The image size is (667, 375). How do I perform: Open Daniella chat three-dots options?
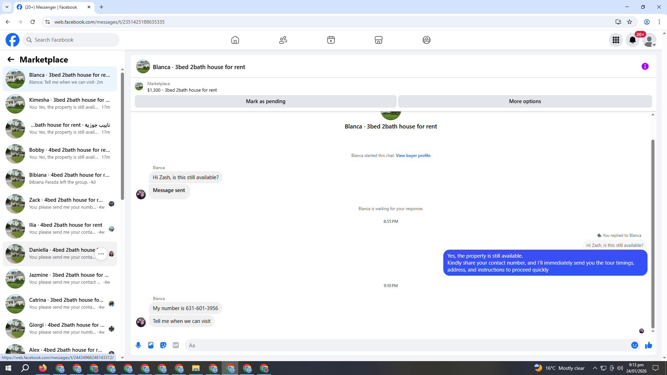[101, 254]
